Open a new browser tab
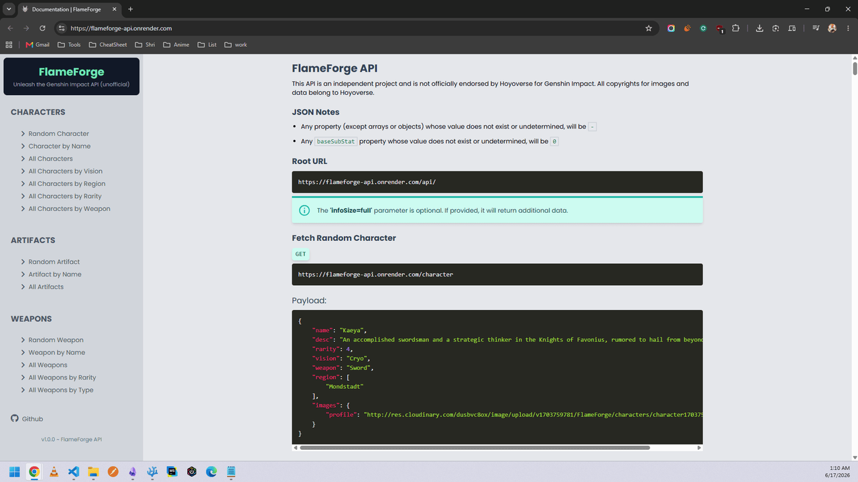This screenshot has height=482, width=858. tap(130, 9)
